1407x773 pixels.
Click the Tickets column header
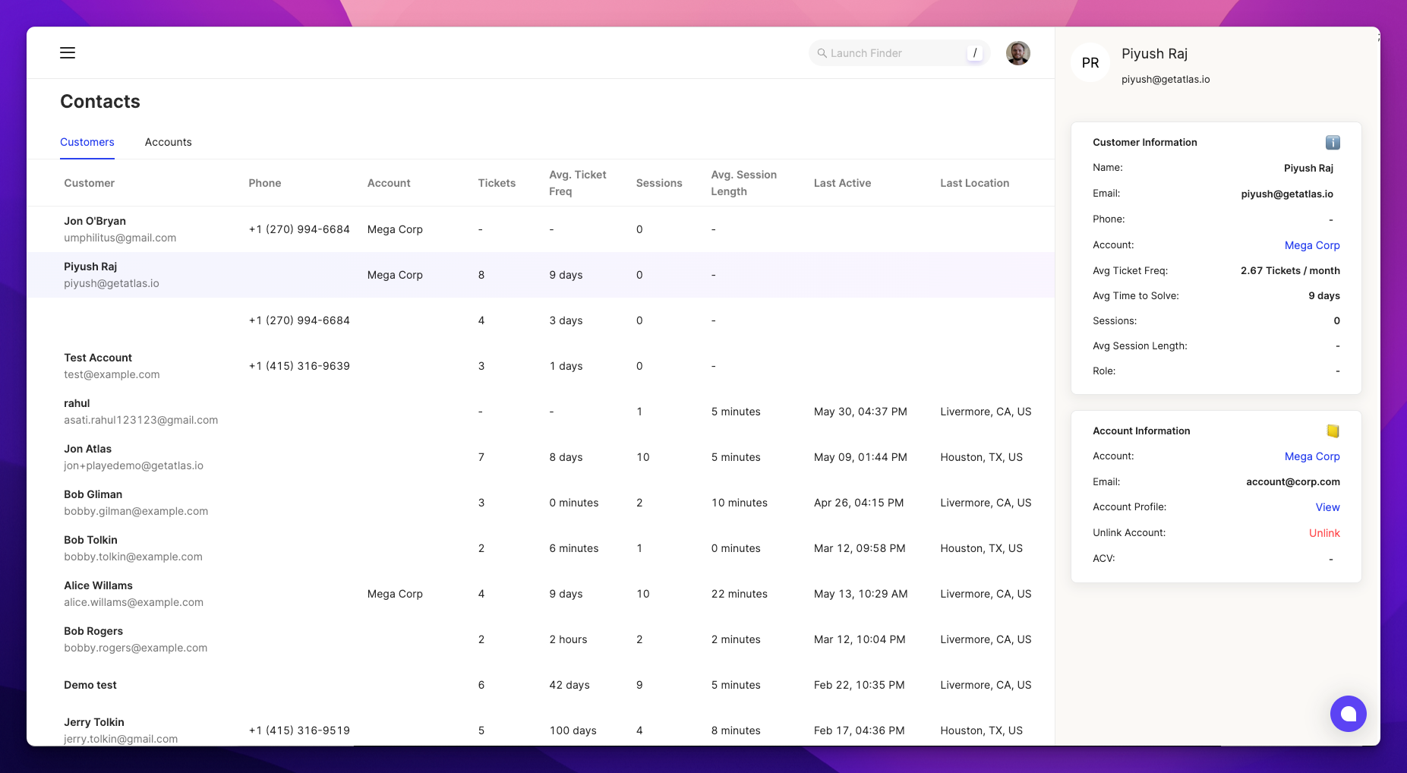click(x=497, y=183)
